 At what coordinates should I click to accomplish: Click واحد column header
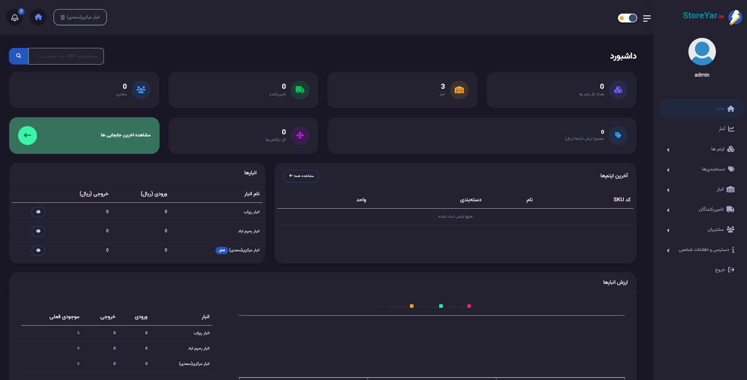(361, 200)
